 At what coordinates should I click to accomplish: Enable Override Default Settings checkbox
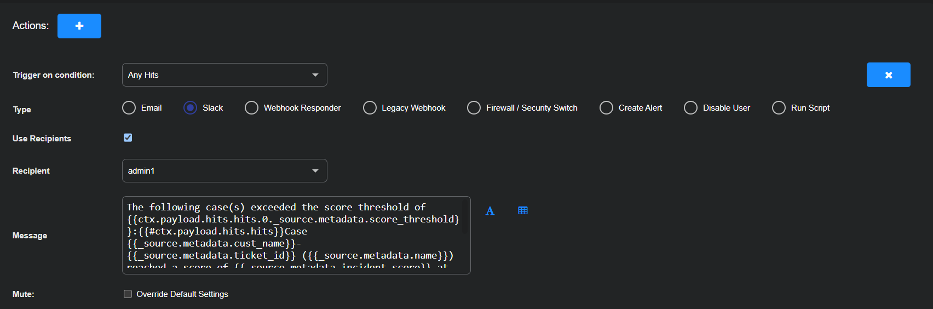128,294
